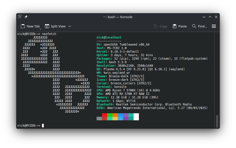This screenshot has height=148, width=236.
Task: Click the white color block
Action: [136, 117]
